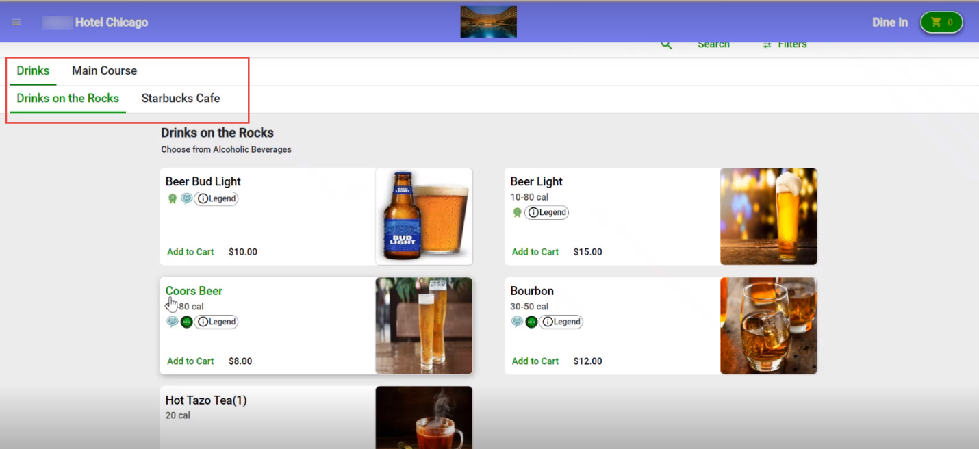The width and height of the screenshot is (979, 449).
Task: Open the Bourbon item title
Action: click(532, 291)
